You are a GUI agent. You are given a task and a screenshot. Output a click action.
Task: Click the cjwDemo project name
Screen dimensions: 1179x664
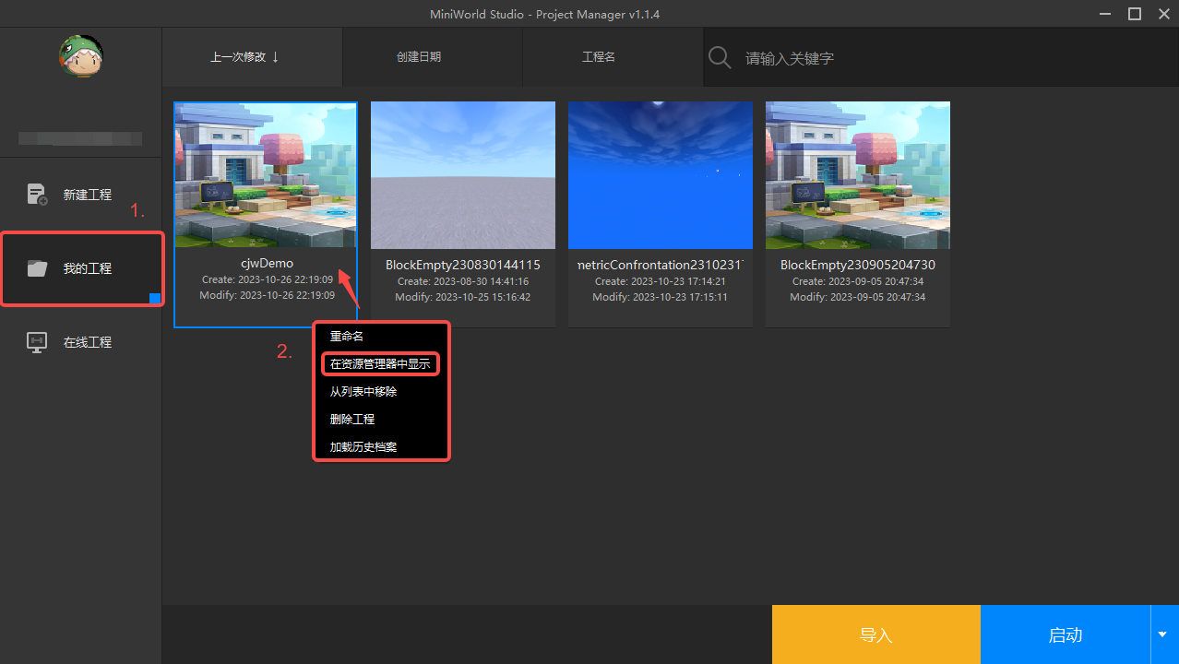pyautogui.click(x=267, y=264)
